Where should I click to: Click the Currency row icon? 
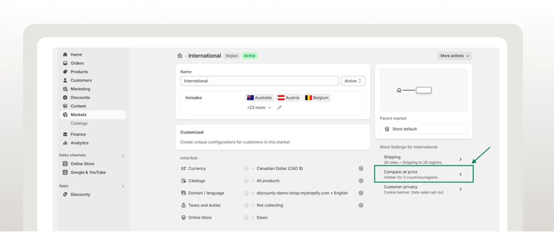point(184,168)
